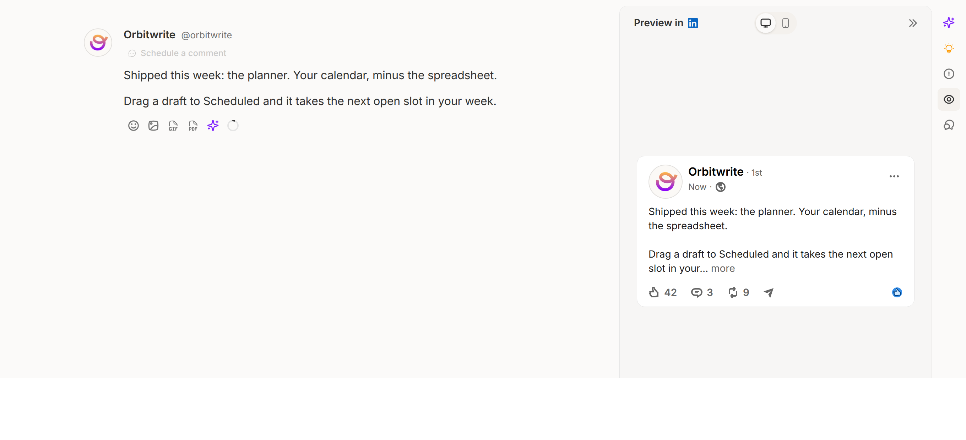Image resolution: width=966 pixels, height=440 pixels.
Task: Click the "Shipped this week" line in editor
Action: coord(310,75)
